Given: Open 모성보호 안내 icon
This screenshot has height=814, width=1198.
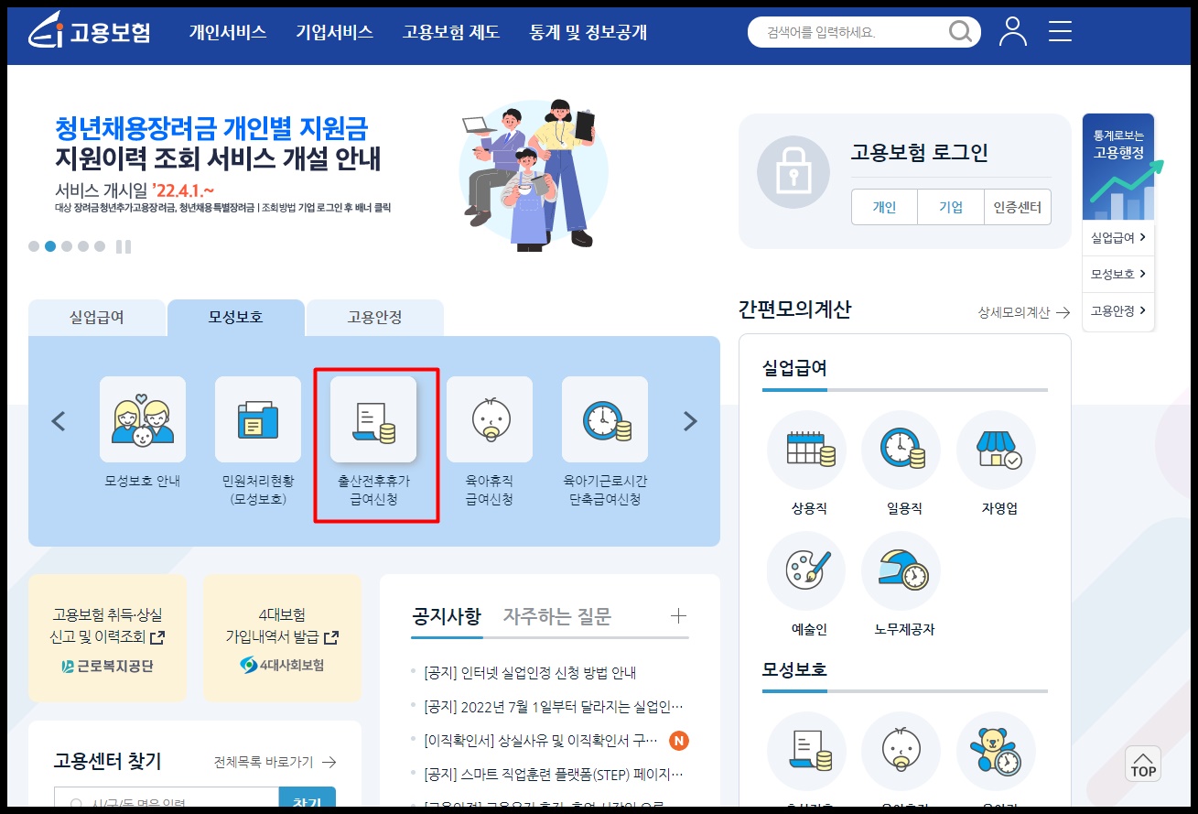Looking at the screenshot, I should tap(143, 419).
